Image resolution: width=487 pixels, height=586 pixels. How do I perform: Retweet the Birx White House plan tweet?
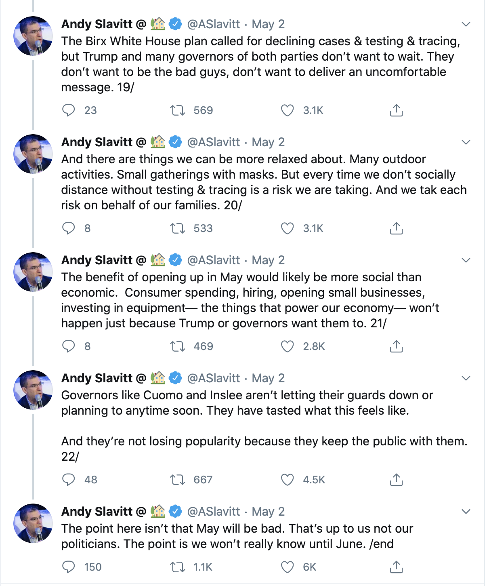(177, 110)
